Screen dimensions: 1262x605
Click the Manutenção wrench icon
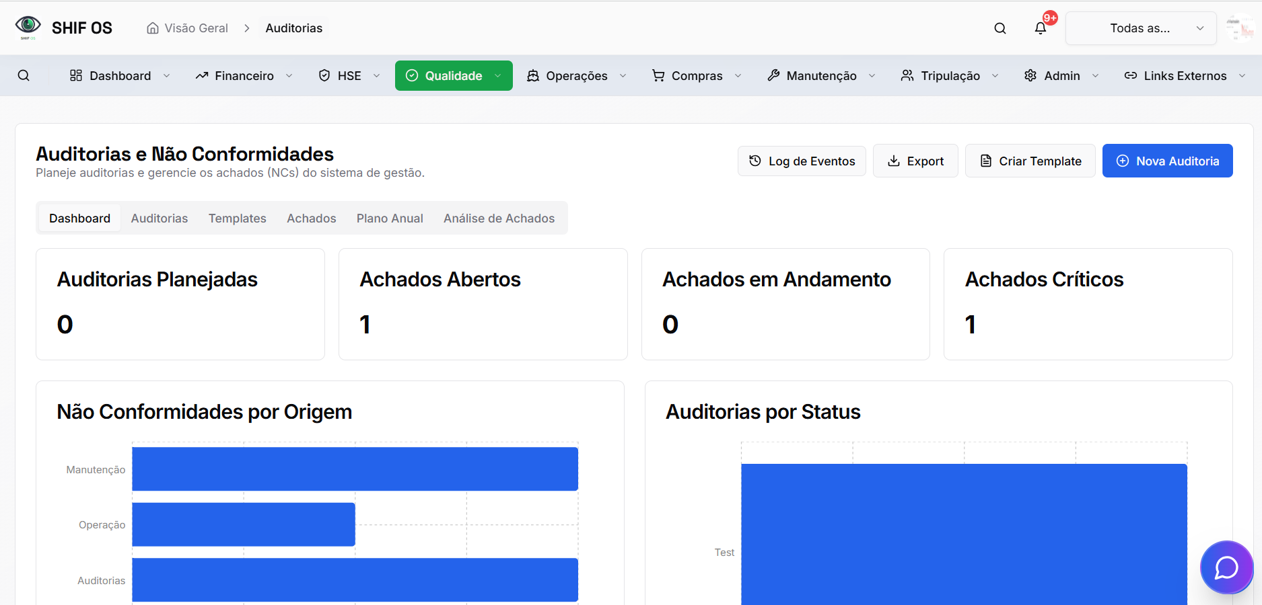(773, 75)
